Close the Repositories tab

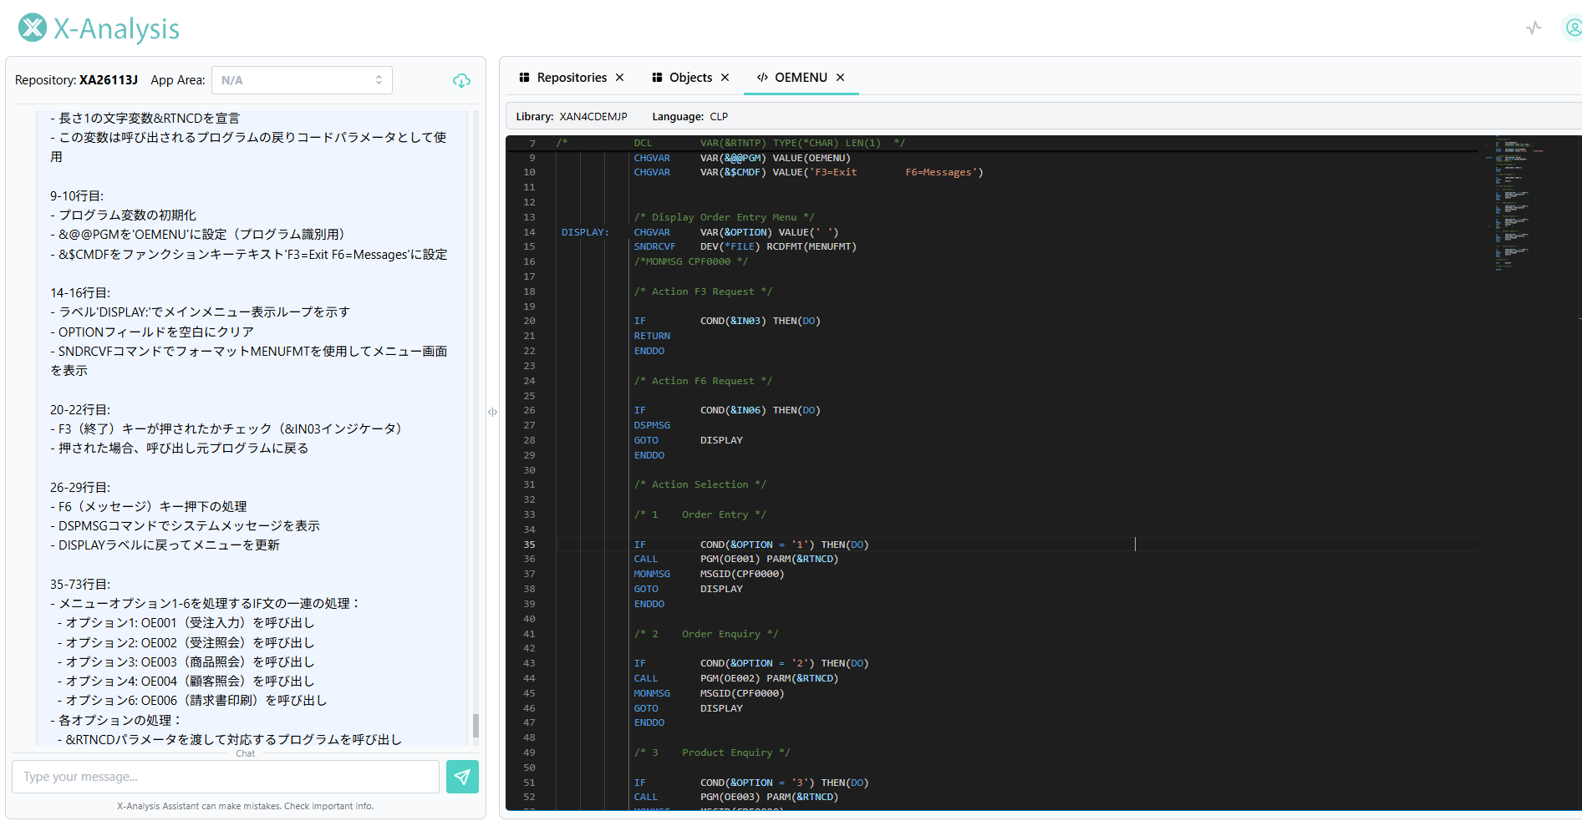[620, 78]
